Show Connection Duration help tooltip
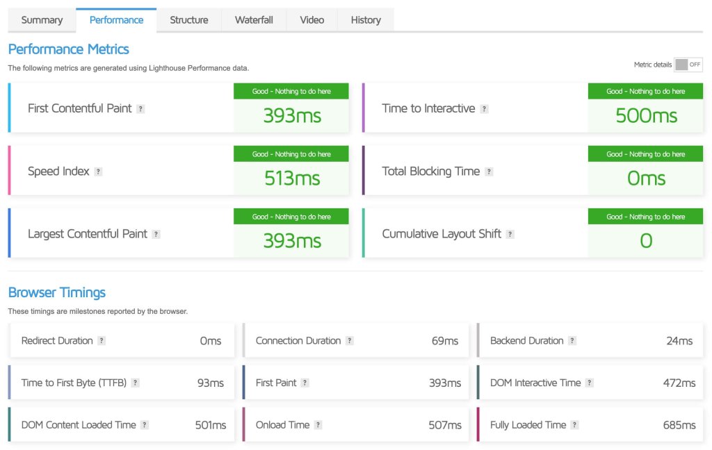The height and width of the screenshot is (450, 712). click(350, 341)
